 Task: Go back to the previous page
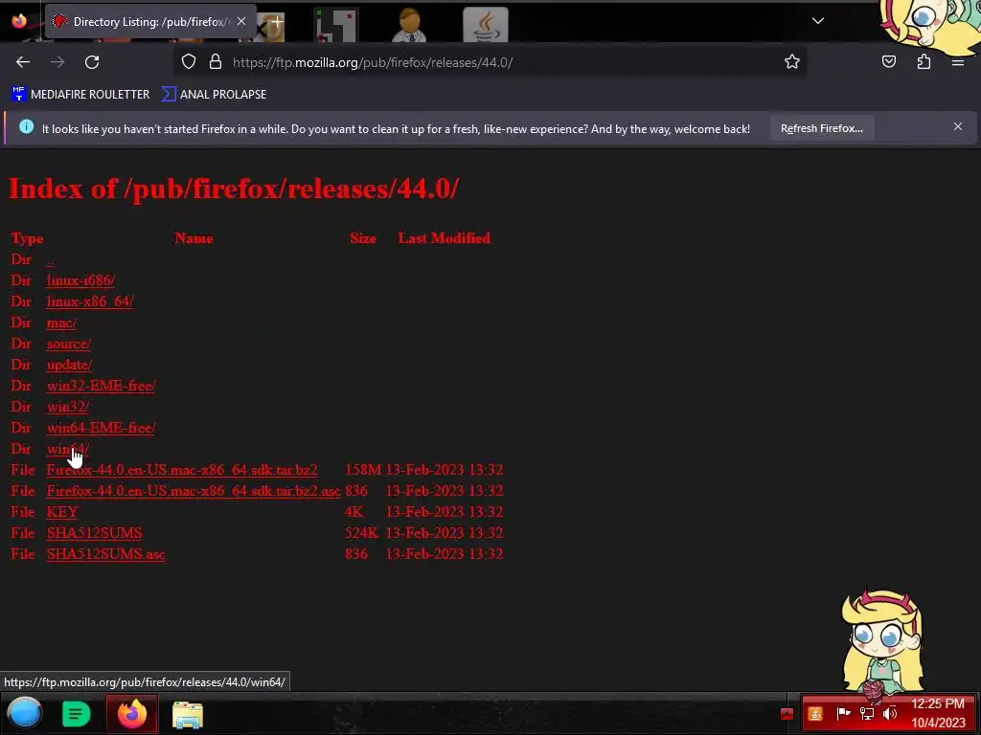23,62
